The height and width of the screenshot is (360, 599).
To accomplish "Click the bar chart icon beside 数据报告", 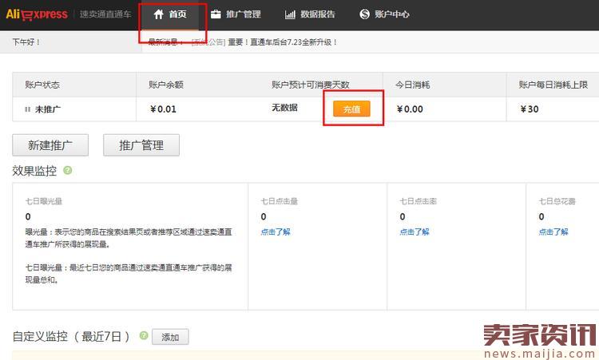I will click(290, 14).
